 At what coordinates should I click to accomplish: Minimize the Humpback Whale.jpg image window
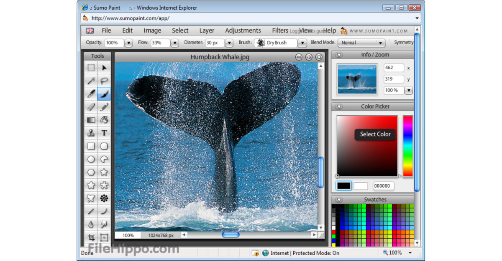point(299,57)
